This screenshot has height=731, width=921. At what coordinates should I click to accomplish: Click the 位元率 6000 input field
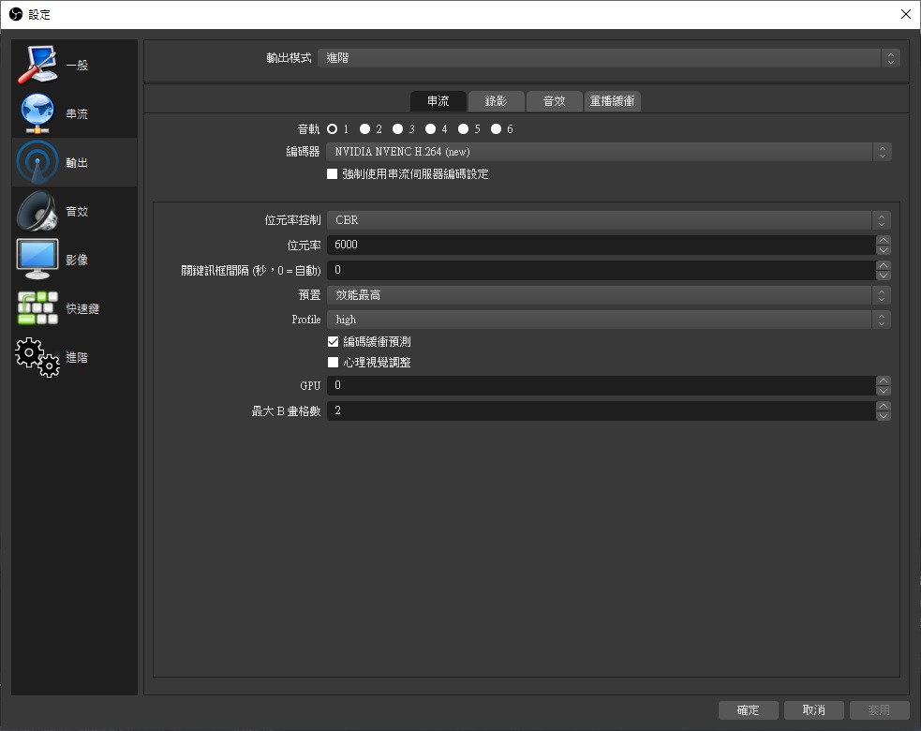600,245
